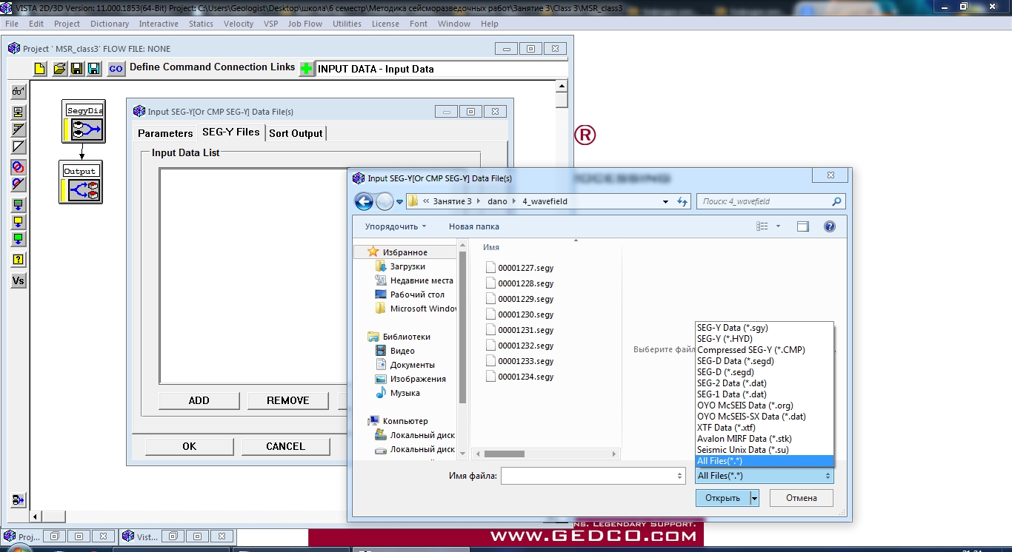Image resolution: width=1012 pixels, height=552 pixels.
Task: Click the Имя файла text field
Action: [x=587, y=476]
